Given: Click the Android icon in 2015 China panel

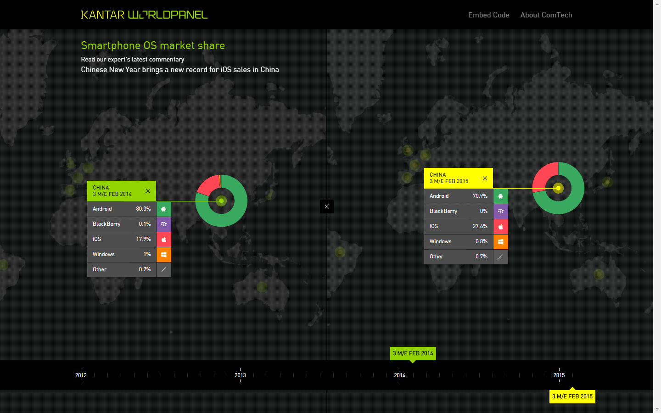Looking at the screenshot, I should (x=501, y=196).
